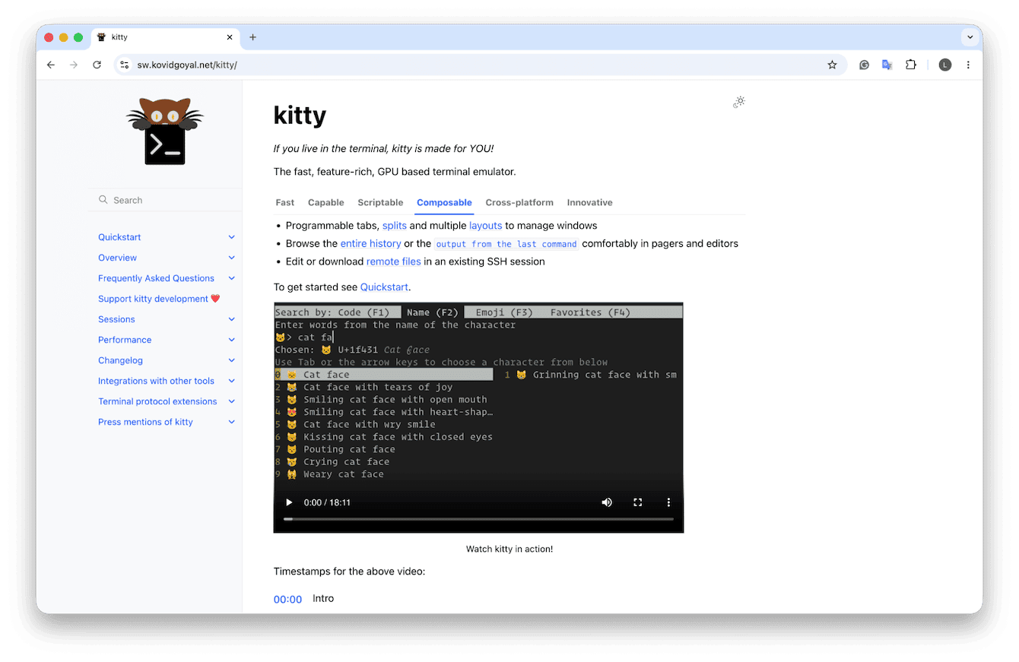
Task: Click the browser forward arrow
Action: pyautogui.click(x=74, y=65)
